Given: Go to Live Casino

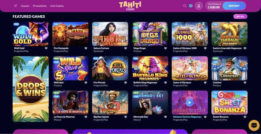Looking at the screenshot, I should (x=57, y=6).
